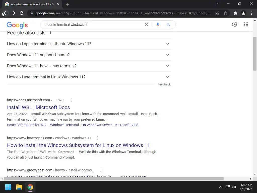Click the Feedback link under People also ask
This screenshot has height=193, width=257.
(164, 84)
